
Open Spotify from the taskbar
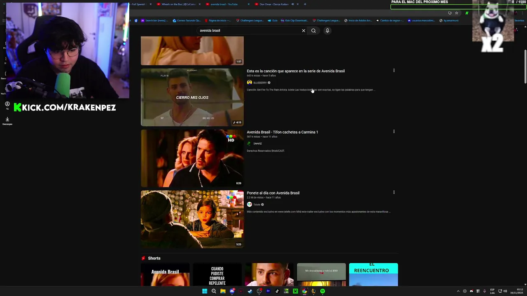322,291
